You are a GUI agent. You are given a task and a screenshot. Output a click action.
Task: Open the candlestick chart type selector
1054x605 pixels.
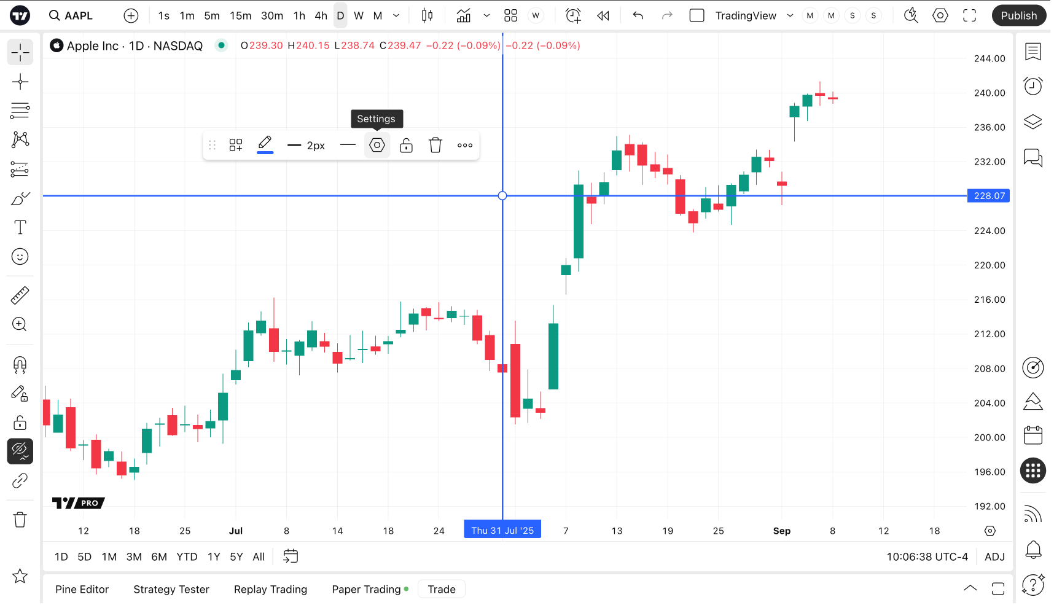point(427,16)
